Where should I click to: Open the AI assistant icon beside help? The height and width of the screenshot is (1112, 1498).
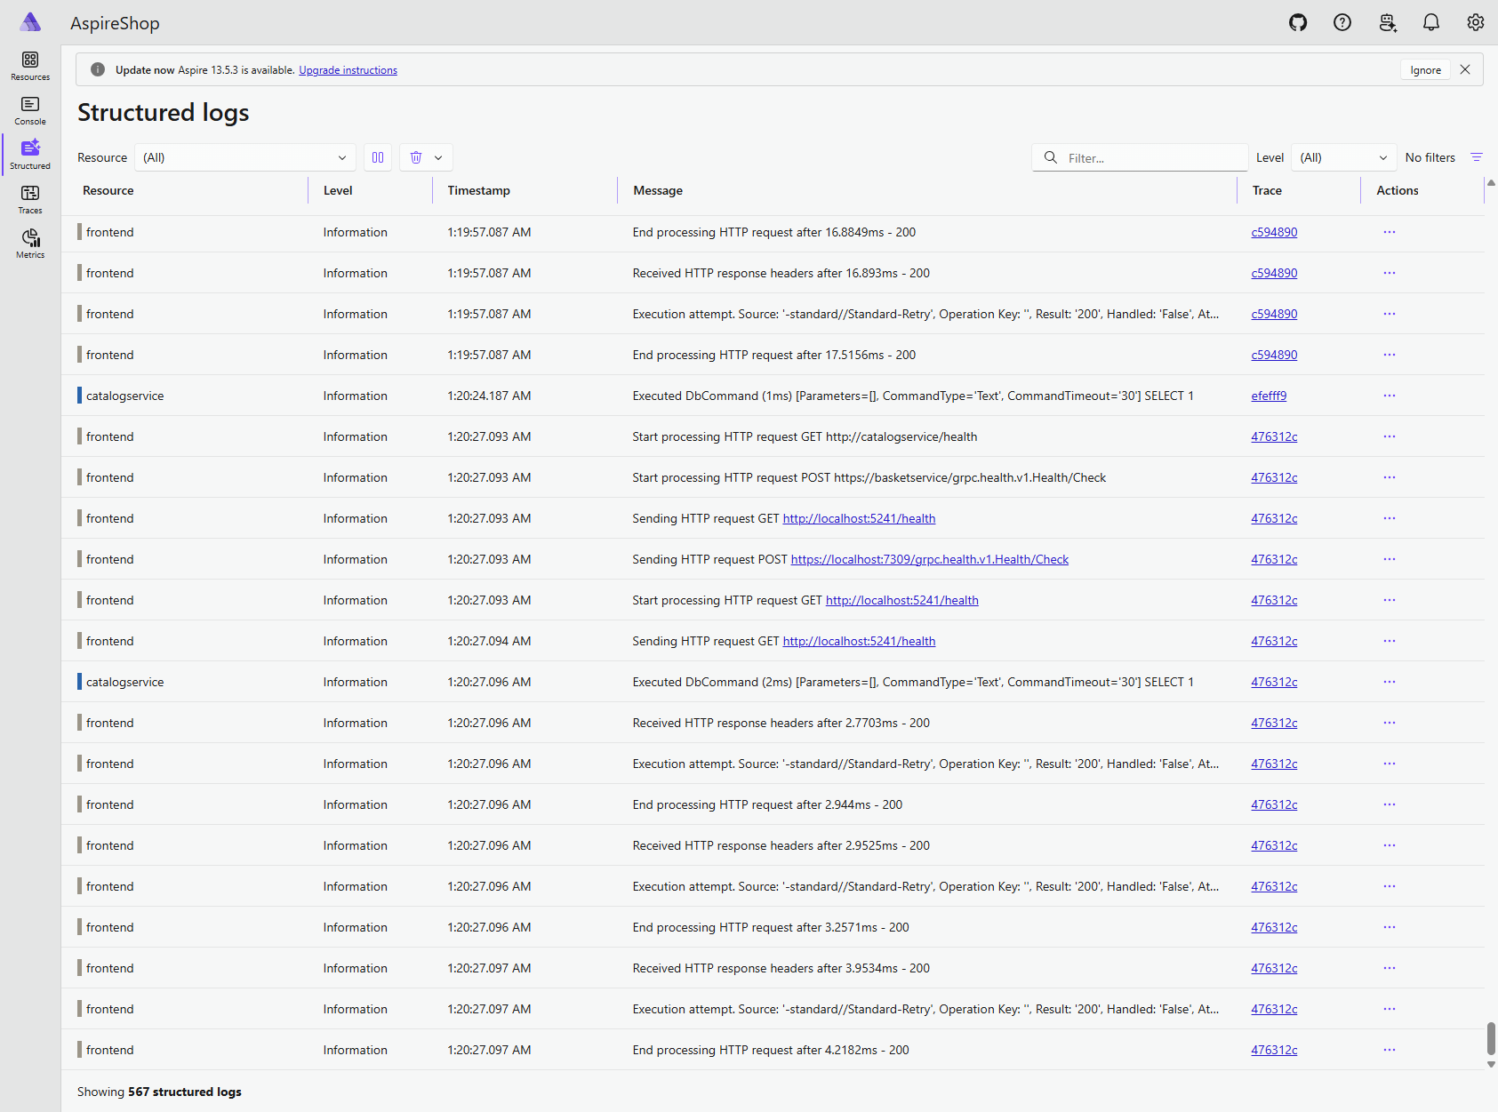(x=1387, y=22)
